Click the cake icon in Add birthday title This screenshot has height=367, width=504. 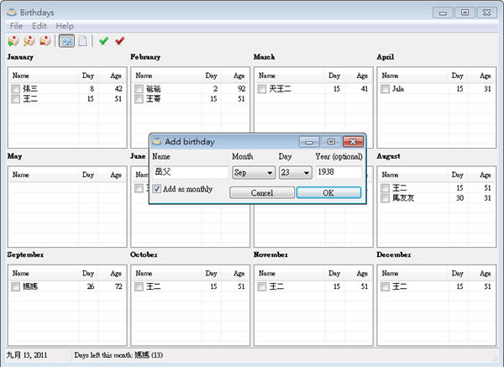point(157,141)
